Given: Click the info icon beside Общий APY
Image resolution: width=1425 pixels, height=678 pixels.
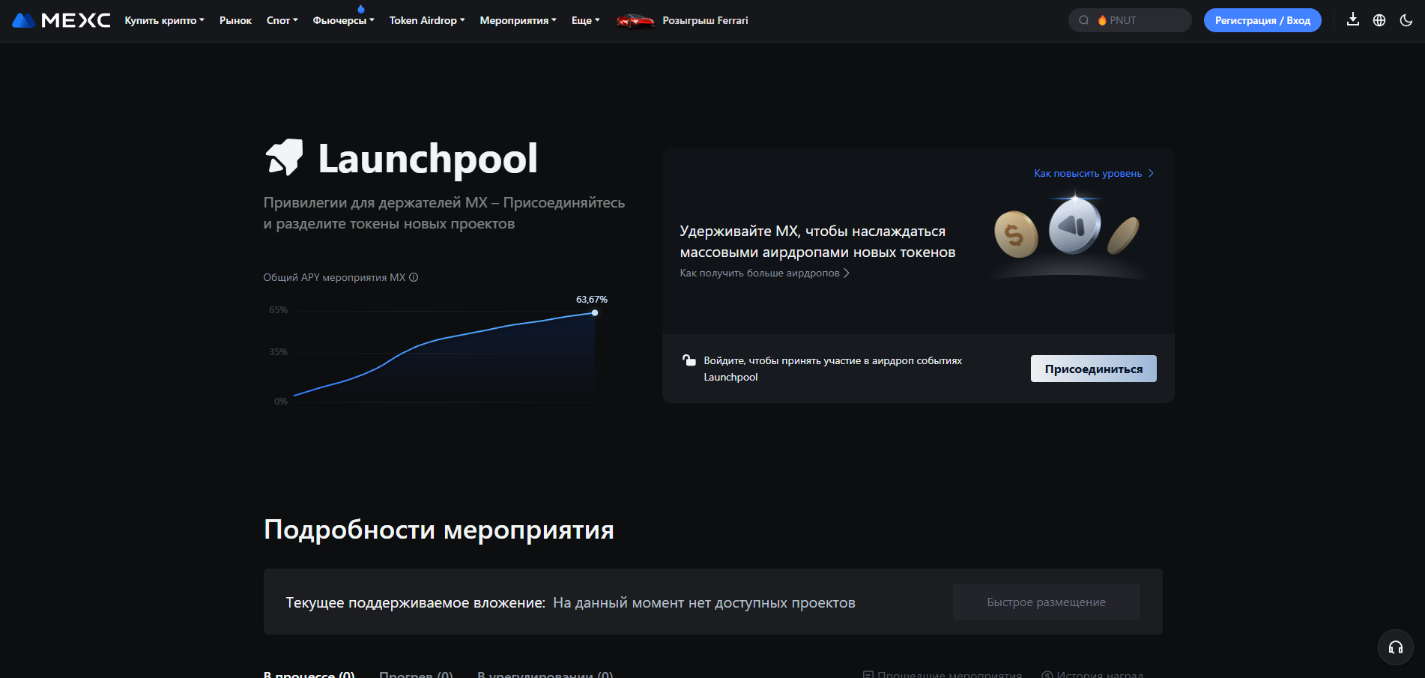Looking at the screenshot, I should coord(414,277).
